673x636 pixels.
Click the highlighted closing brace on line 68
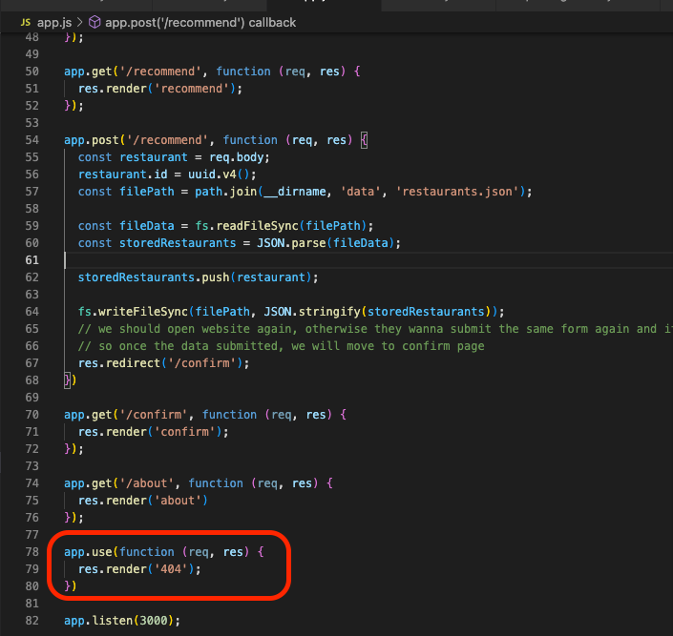pos(68,380)
